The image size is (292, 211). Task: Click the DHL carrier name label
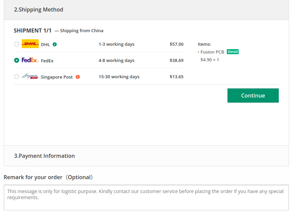[45, 45]
